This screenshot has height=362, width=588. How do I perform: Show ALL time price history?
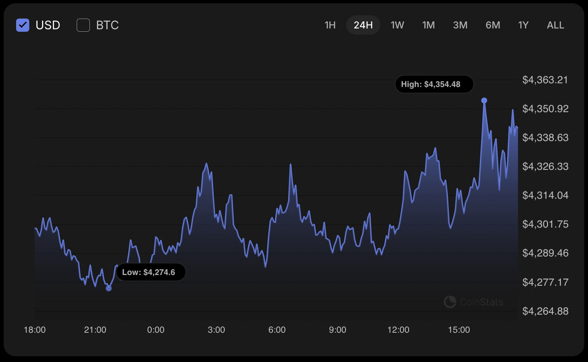(x=555, y=25)
